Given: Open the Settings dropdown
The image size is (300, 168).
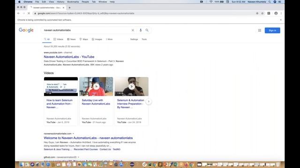Looking at the screenshot, I should (x=134, y=39).
